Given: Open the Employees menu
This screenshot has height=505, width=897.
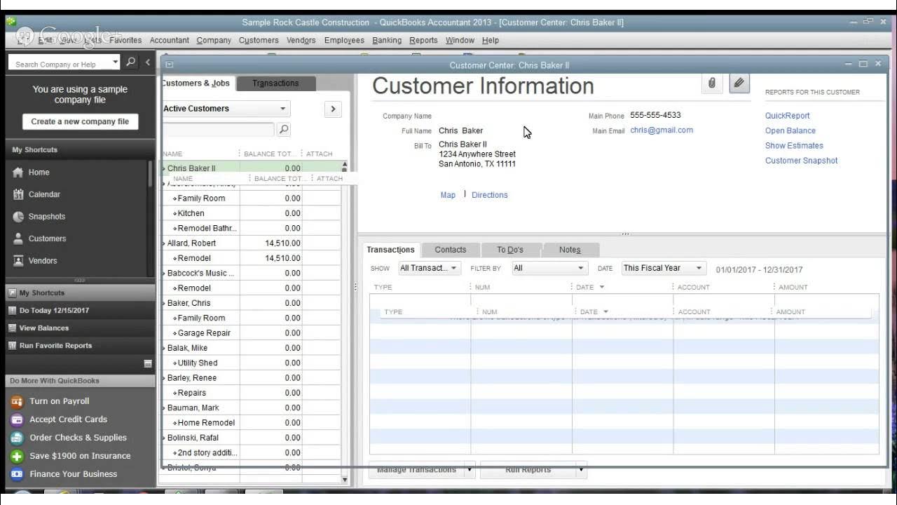Looking at the screenshot, I should click(344, 40).
